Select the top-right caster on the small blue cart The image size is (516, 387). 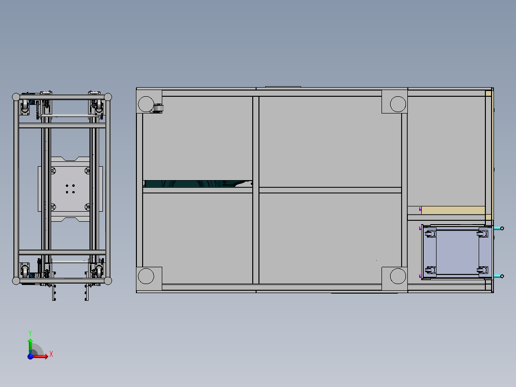(x=482, y=234)
